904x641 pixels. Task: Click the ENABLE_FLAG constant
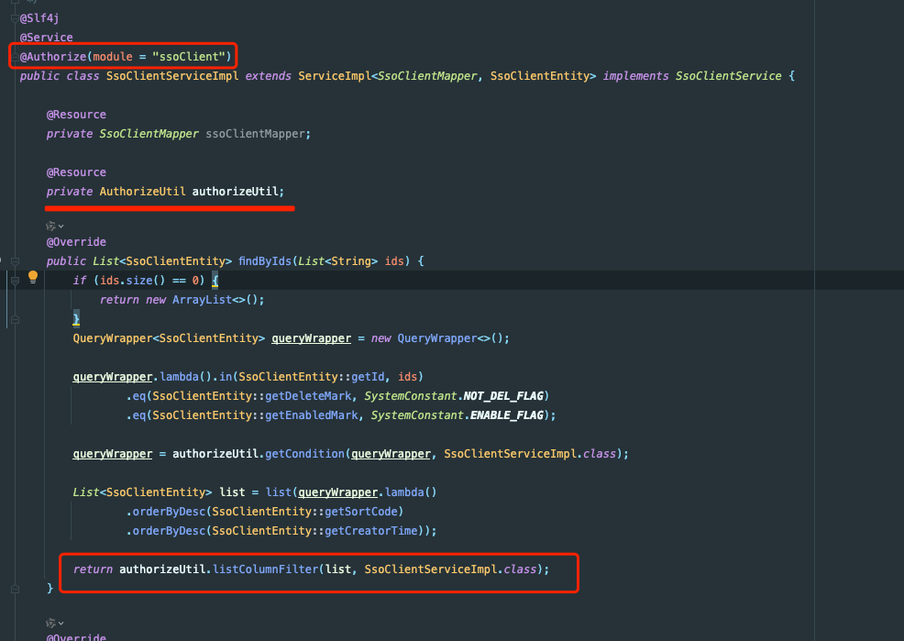512,415
